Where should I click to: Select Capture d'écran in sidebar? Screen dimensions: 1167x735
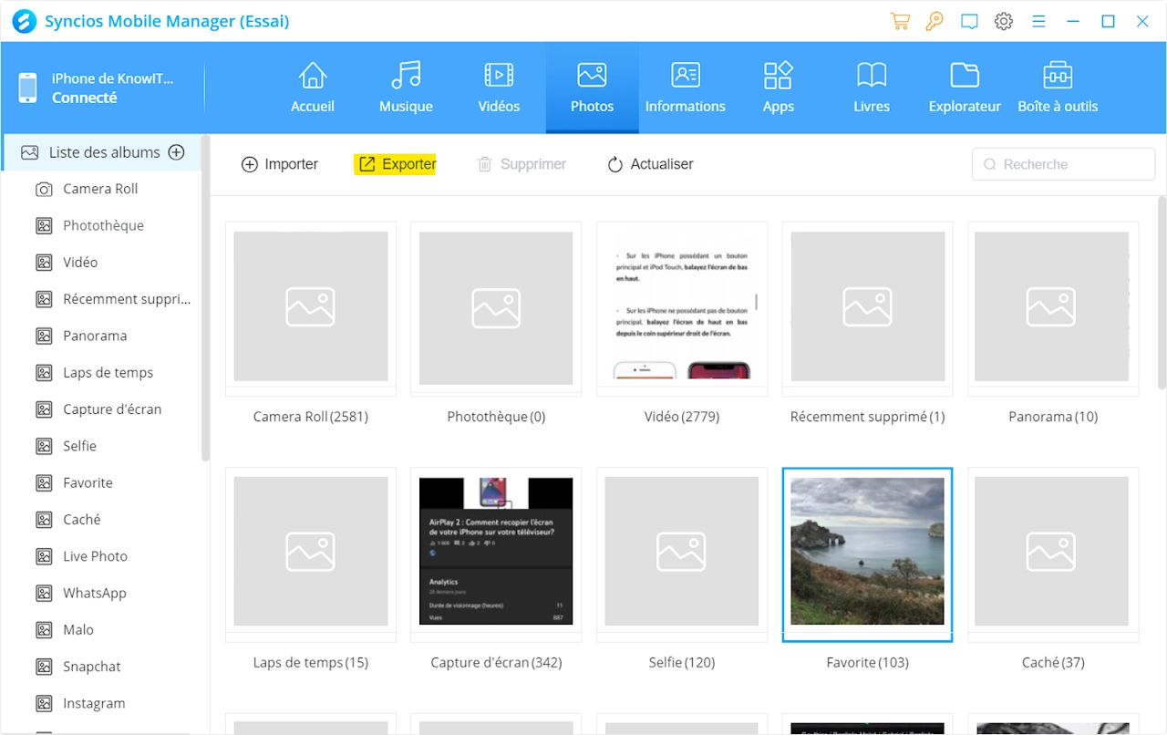pos(100,409)
